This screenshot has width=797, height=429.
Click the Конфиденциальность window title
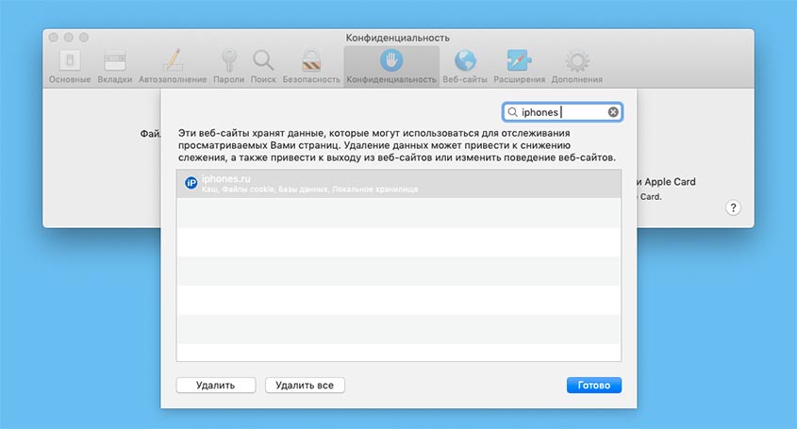[397, 38]
